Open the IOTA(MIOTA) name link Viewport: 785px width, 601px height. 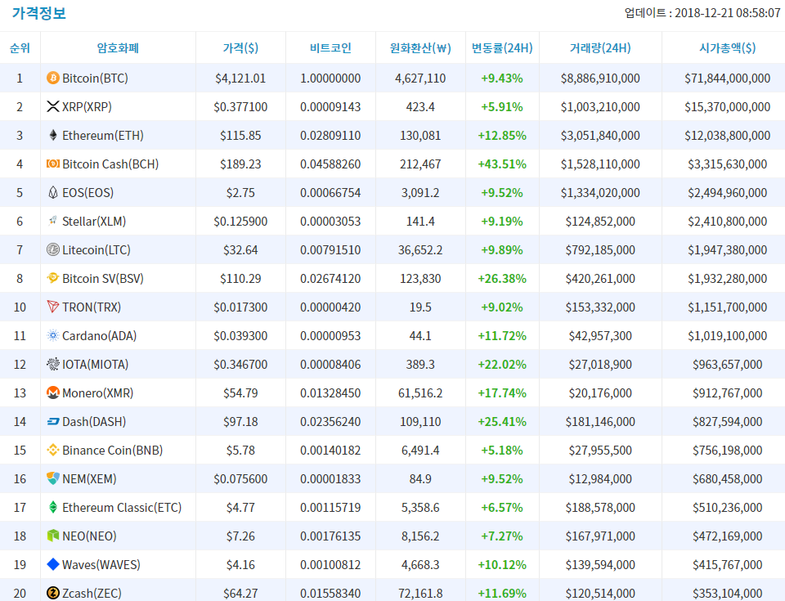[95, 364]
